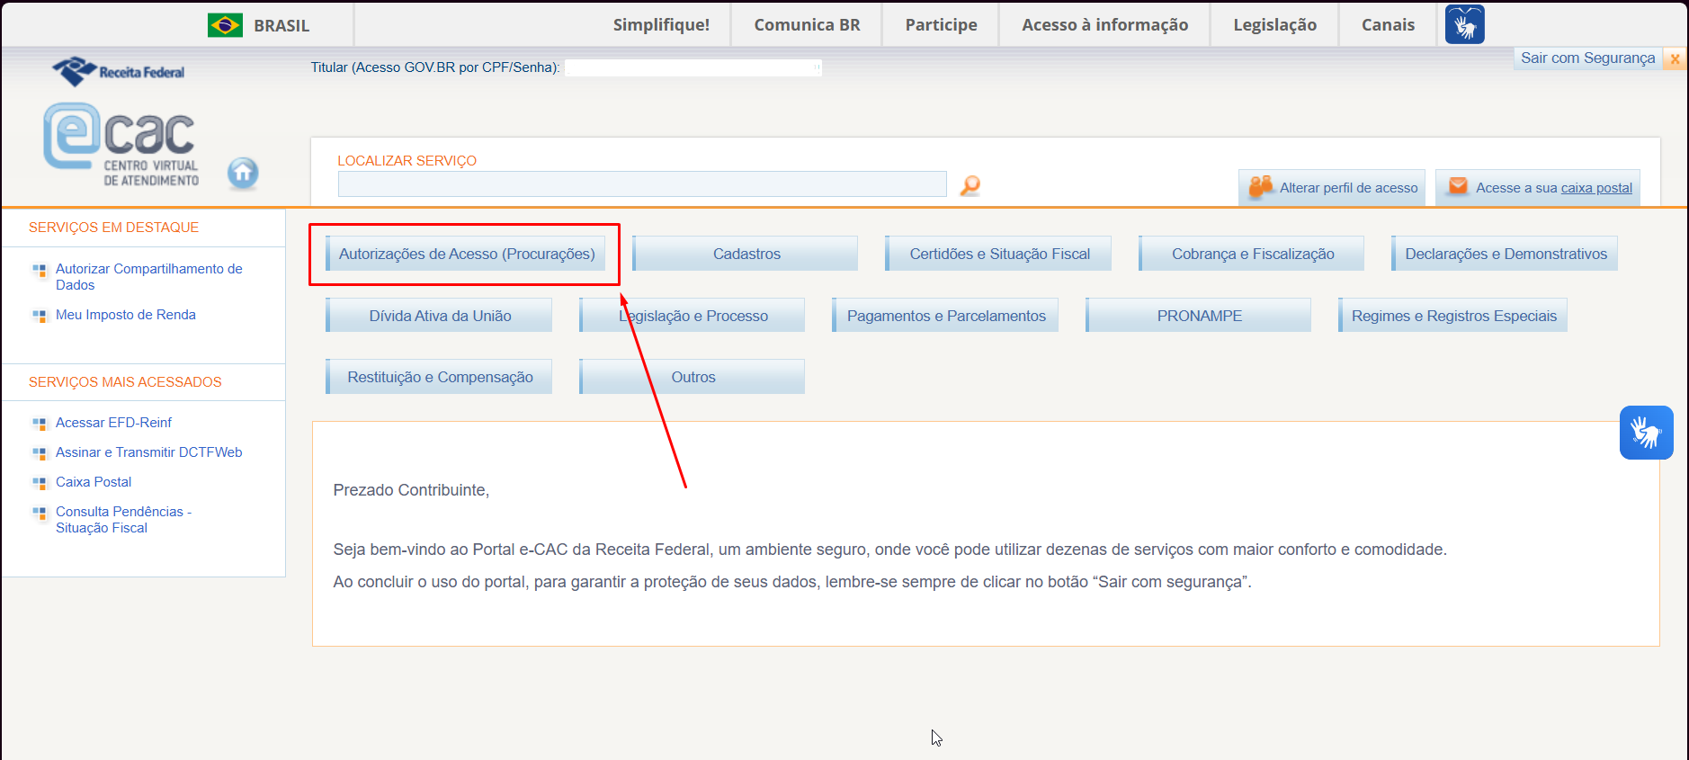Select Participe in the top bar

(x=941, y=25)
